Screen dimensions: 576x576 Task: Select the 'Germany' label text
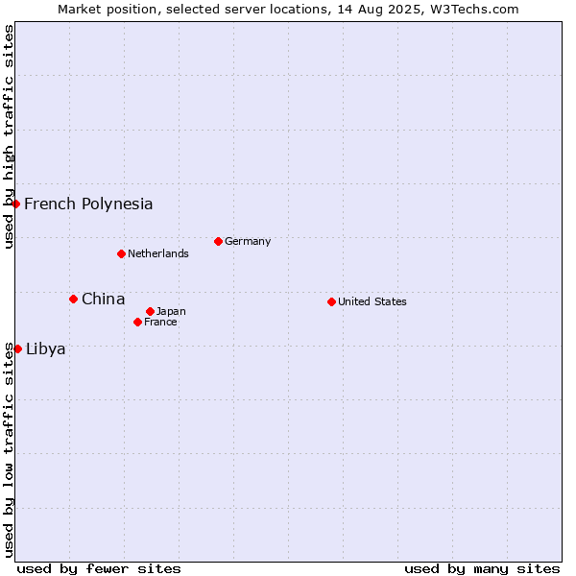click(248, 241)
